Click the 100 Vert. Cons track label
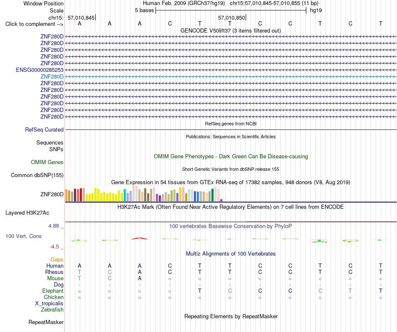397x332 pixels. point(23,236)
